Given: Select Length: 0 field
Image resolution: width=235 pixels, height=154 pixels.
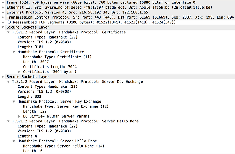Looking at the screenshot, I should 33,151.
